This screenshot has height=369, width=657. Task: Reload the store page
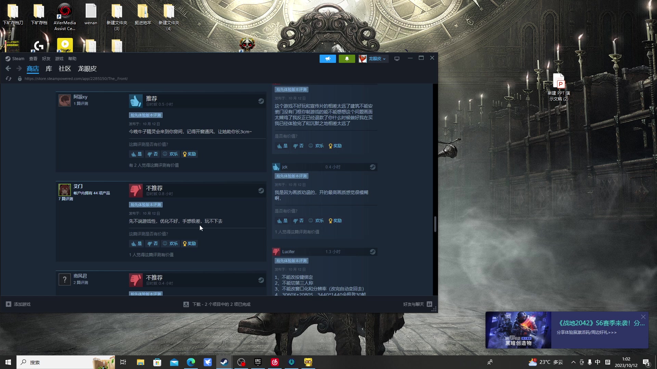tap(9, 79)
